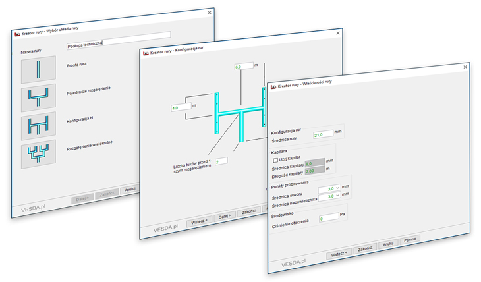Click the Liczba łuków input field
Viewport: 481px width, 282px height.
[221, 161]
